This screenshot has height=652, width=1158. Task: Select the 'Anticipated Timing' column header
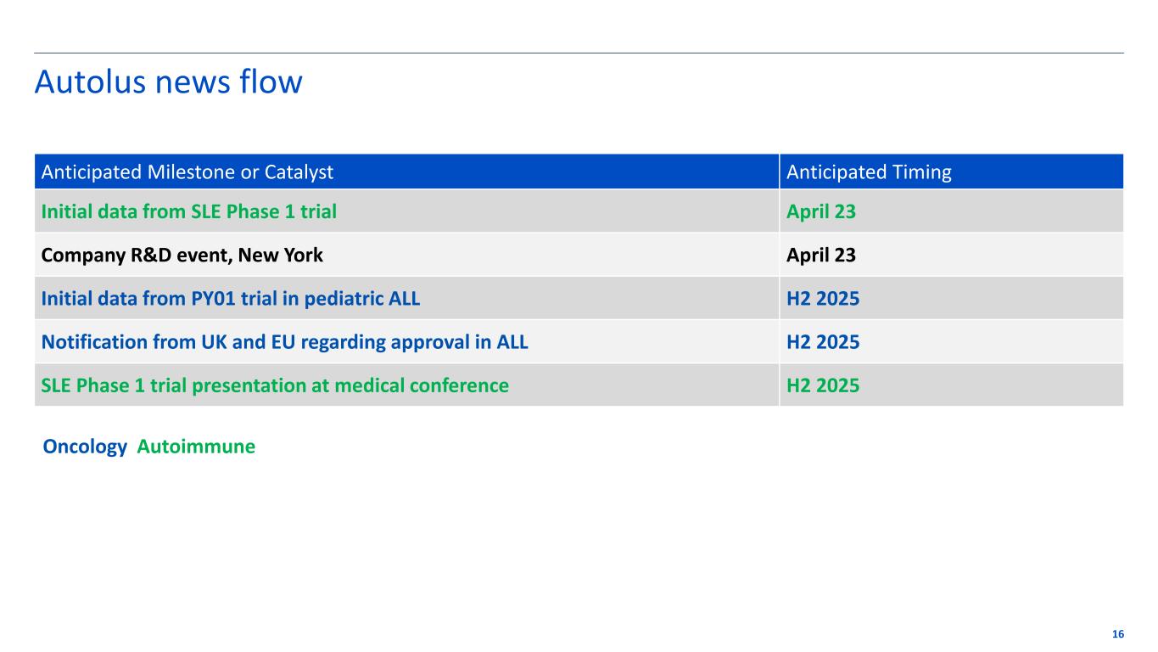[x=869, y=172]
